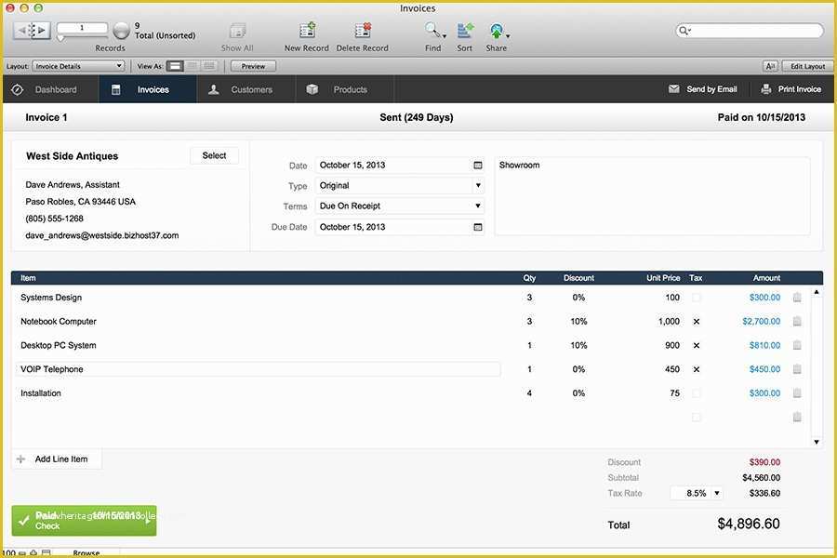837x558 pixels.
Task: Delete the Systems Design line item
Action: coord(797,298)
